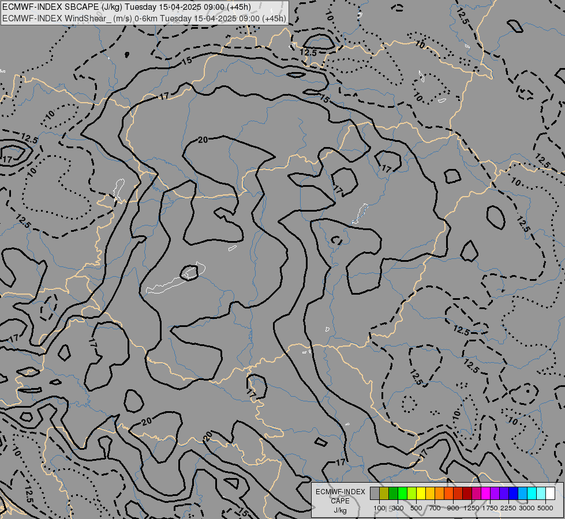Click 'ECMWF-INDEX' text in the legend box

point(340,492)
